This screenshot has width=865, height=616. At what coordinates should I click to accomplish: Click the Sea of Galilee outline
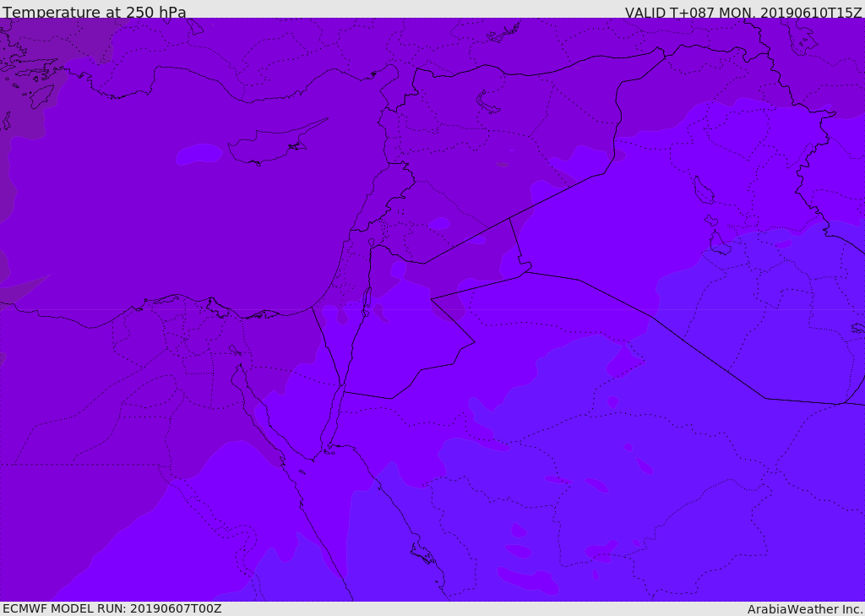pos(372,243)
